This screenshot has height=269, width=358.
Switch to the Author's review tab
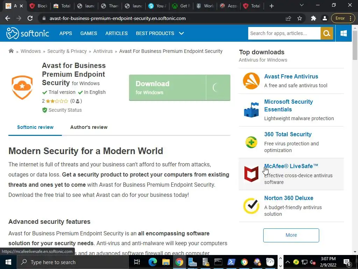coord(88,127)
